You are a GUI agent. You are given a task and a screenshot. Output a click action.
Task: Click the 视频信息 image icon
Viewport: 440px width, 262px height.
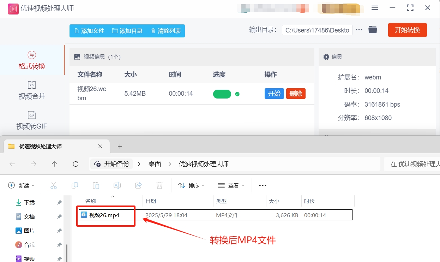click(x=77, y=57)
